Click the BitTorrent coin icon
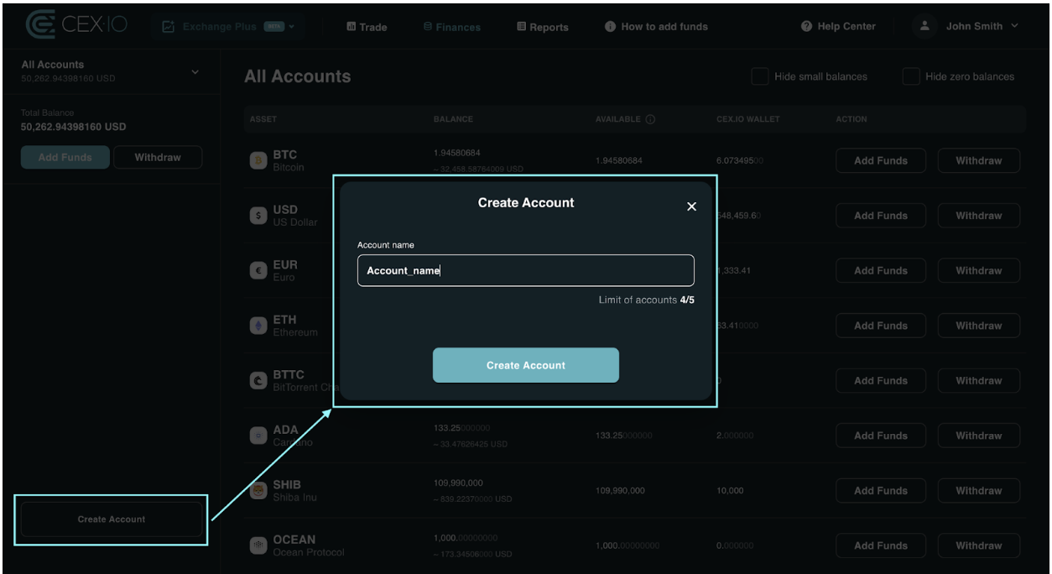Screen dimensions: 1052x574 [x=258, y=380]
